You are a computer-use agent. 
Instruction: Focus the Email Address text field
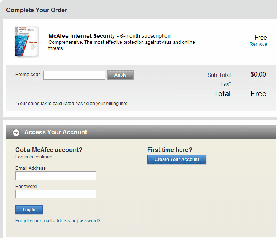tap(56, 176)
